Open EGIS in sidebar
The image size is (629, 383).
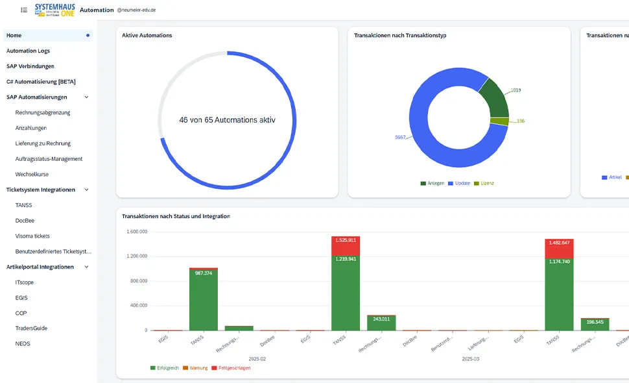(21, 298)
